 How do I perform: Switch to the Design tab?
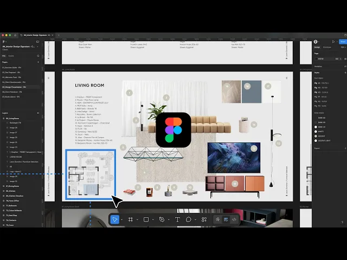317,47
